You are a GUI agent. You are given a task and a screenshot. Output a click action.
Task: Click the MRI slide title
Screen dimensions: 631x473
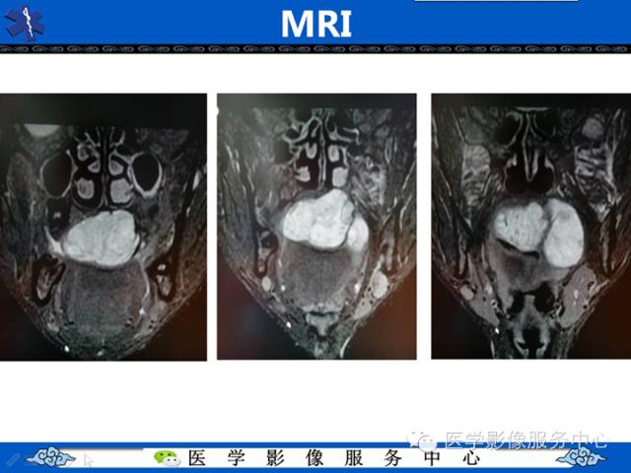coord(316,24)
